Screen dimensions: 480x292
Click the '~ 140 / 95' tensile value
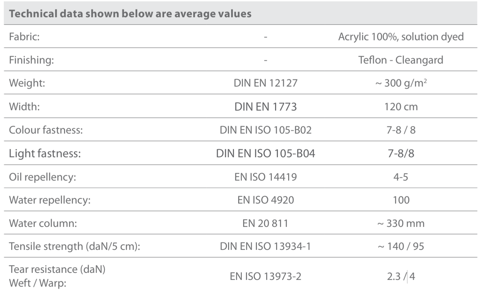[401, 246]
